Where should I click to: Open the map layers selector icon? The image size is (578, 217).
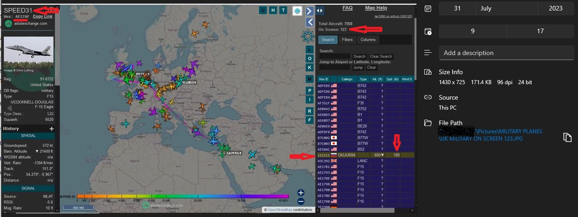[297, 10]
